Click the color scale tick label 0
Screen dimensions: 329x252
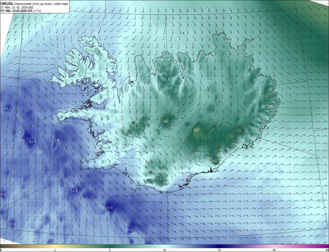point(1,250)
